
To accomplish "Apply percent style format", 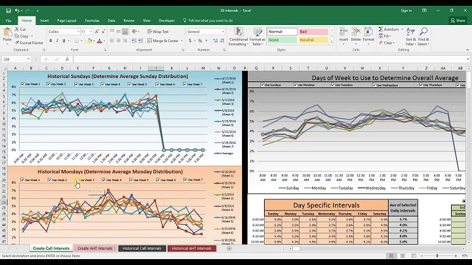I will point(200,41).
